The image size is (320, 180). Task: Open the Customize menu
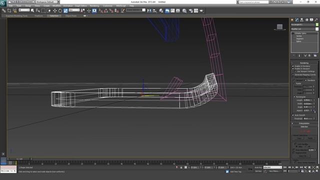click(x=107, y=6)
